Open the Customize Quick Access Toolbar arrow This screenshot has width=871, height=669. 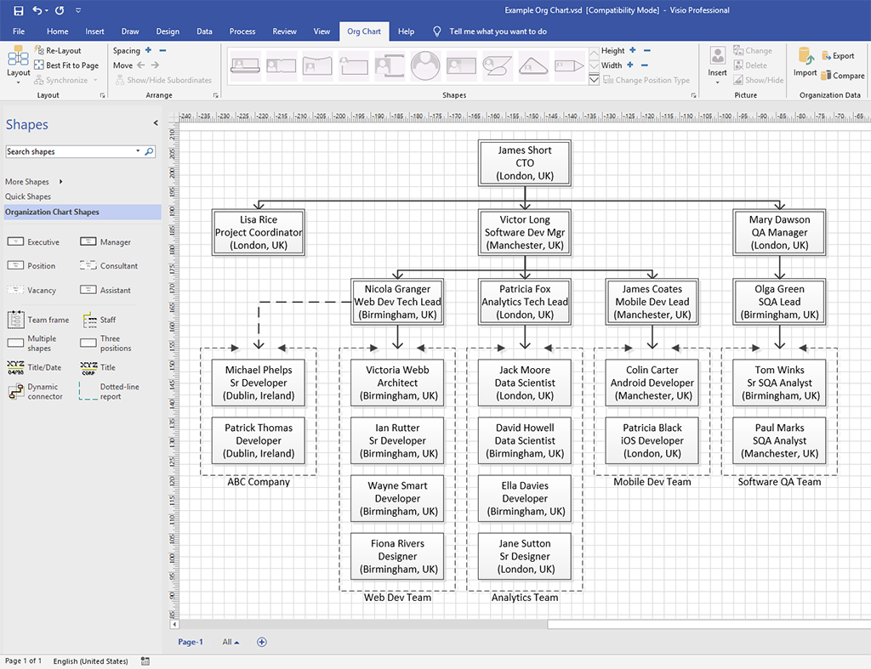point(78,10)
